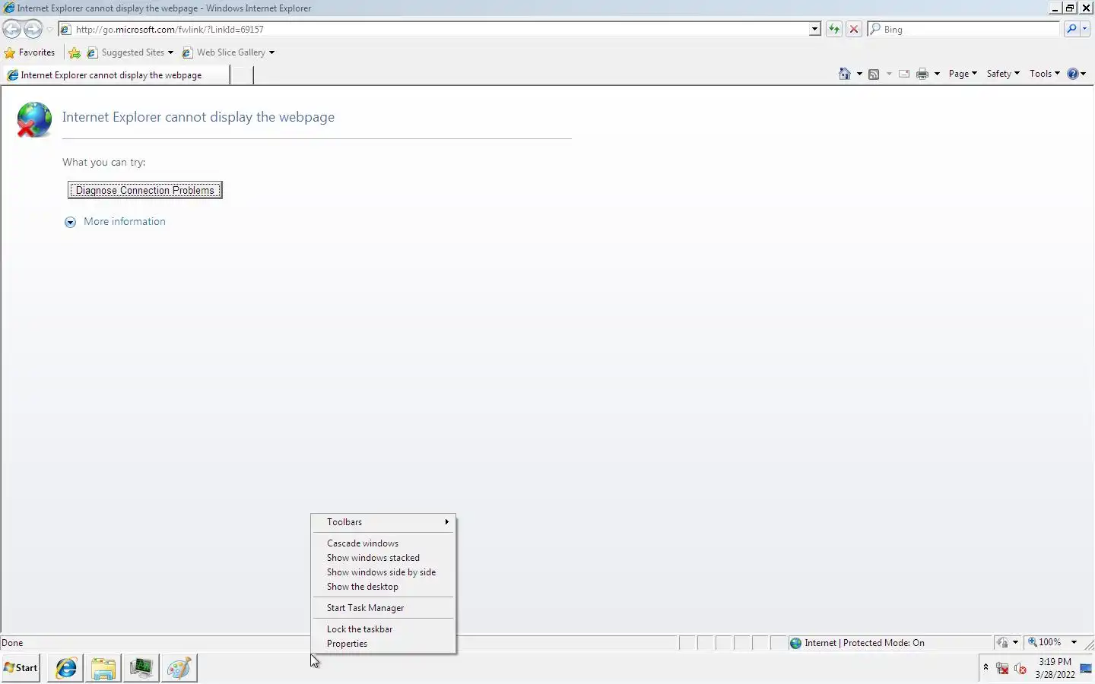The image size is (1095, 684).
Task: Expand the More information section
Action: [x=70, y=222]
